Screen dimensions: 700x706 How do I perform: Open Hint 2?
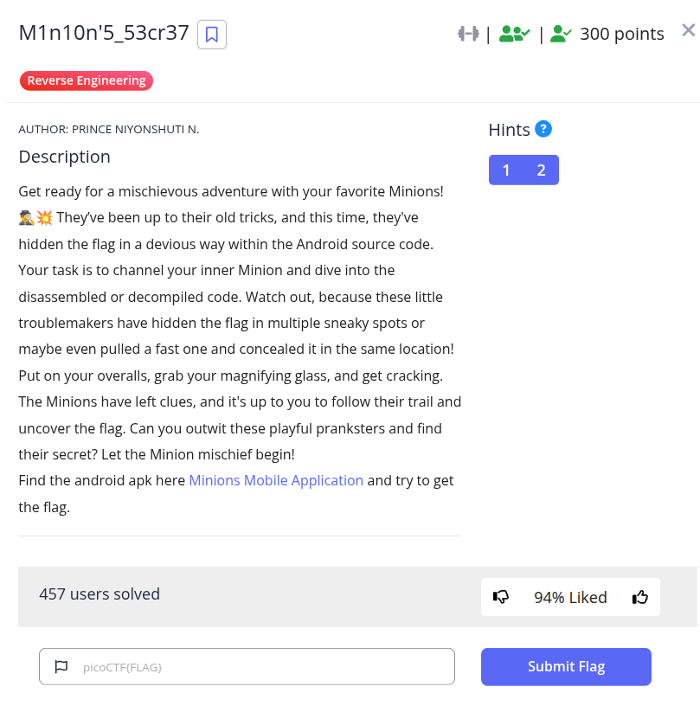click(x=542, y=170)
